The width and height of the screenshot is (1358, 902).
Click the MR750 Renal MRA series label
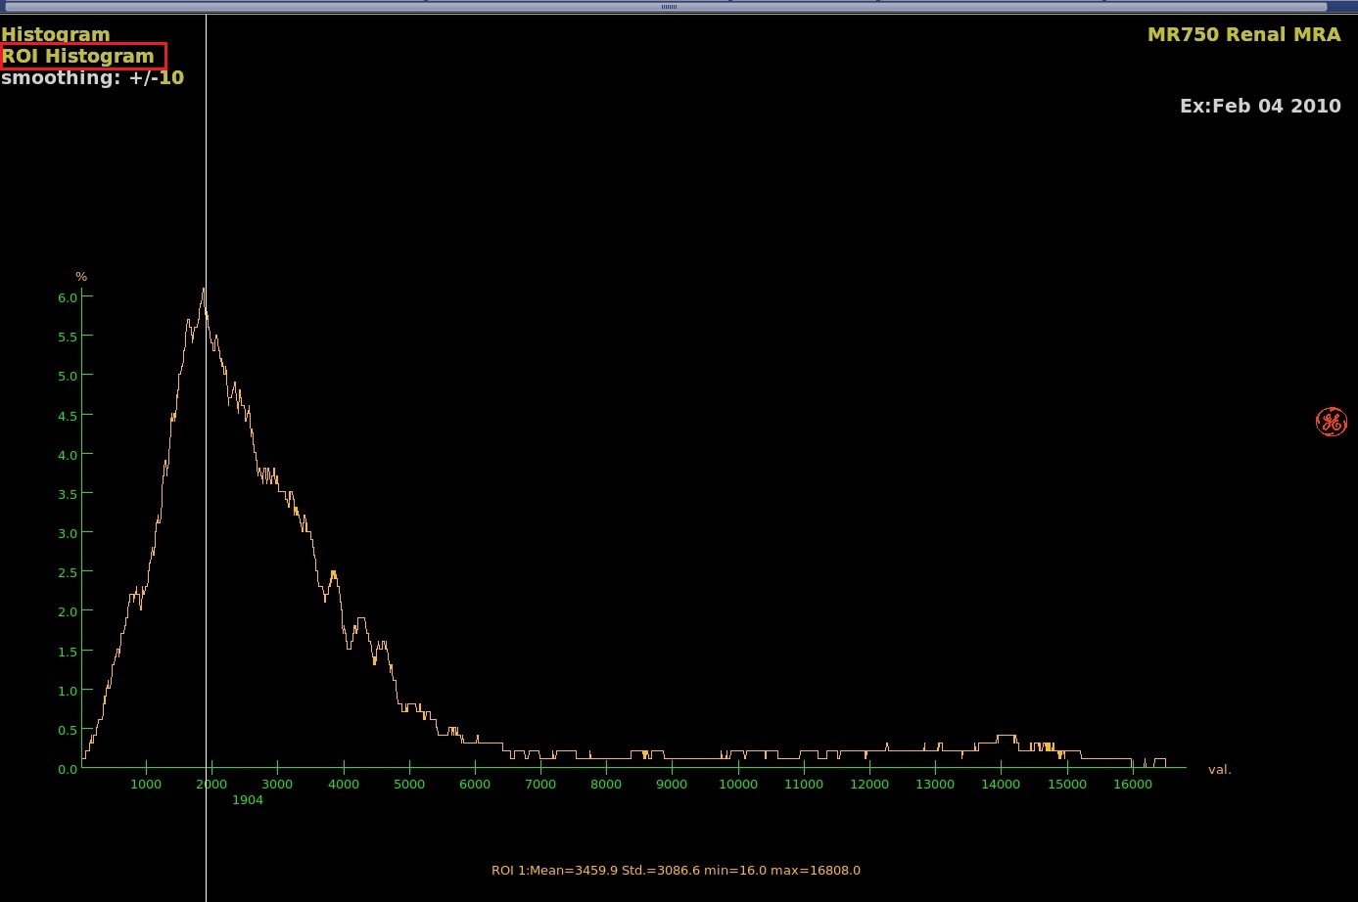[x=1243, y=34]
